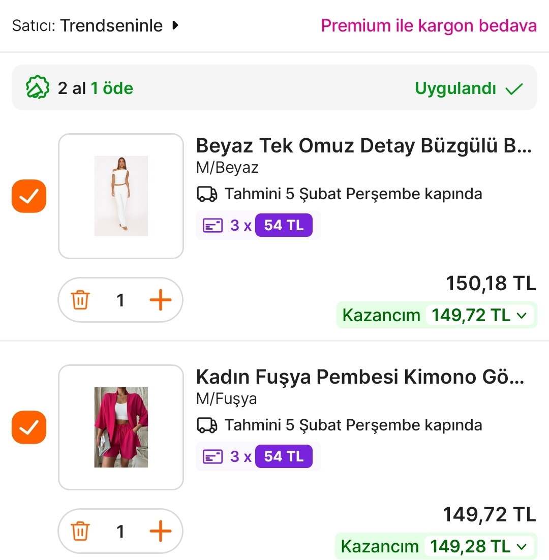This screenshot has height=560, width=549.
Task: Delete the Beyaz Tek Omuz item with trash icon
Action: 80,300
